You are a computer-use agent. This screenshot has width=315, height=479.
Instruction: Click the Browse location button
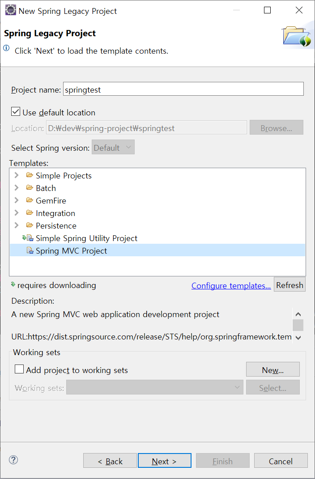(x=277, y=127)
